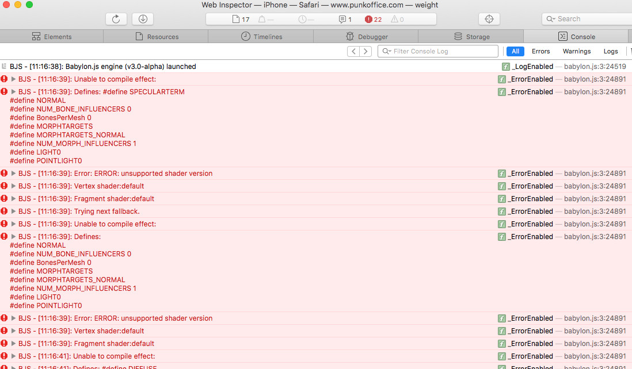Switch to the Debugger tab

(x=366, y=37)
